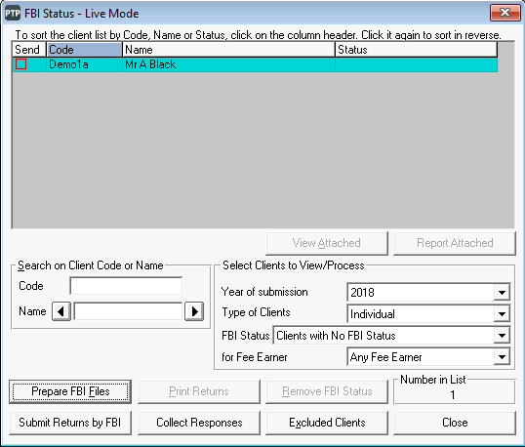Viewport: 525px width, 447px height.
Task: Click the Close button at bottom right
Action: click(455, 423)
